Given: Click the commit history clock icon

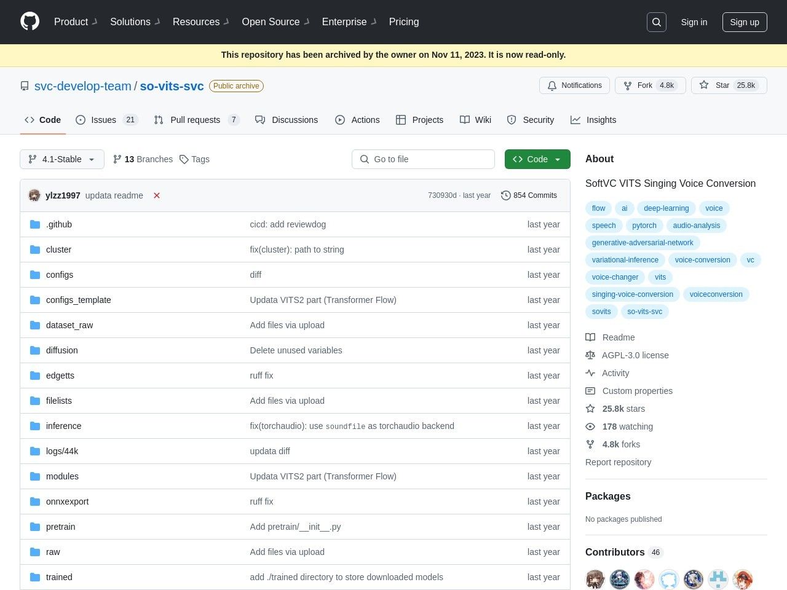Looking at the screenshot, I should 506,195.
